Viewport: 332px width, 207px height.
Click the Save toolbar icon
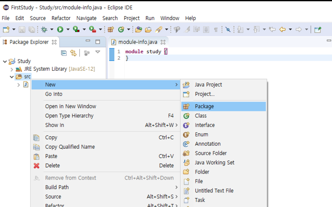pos(22,30)
